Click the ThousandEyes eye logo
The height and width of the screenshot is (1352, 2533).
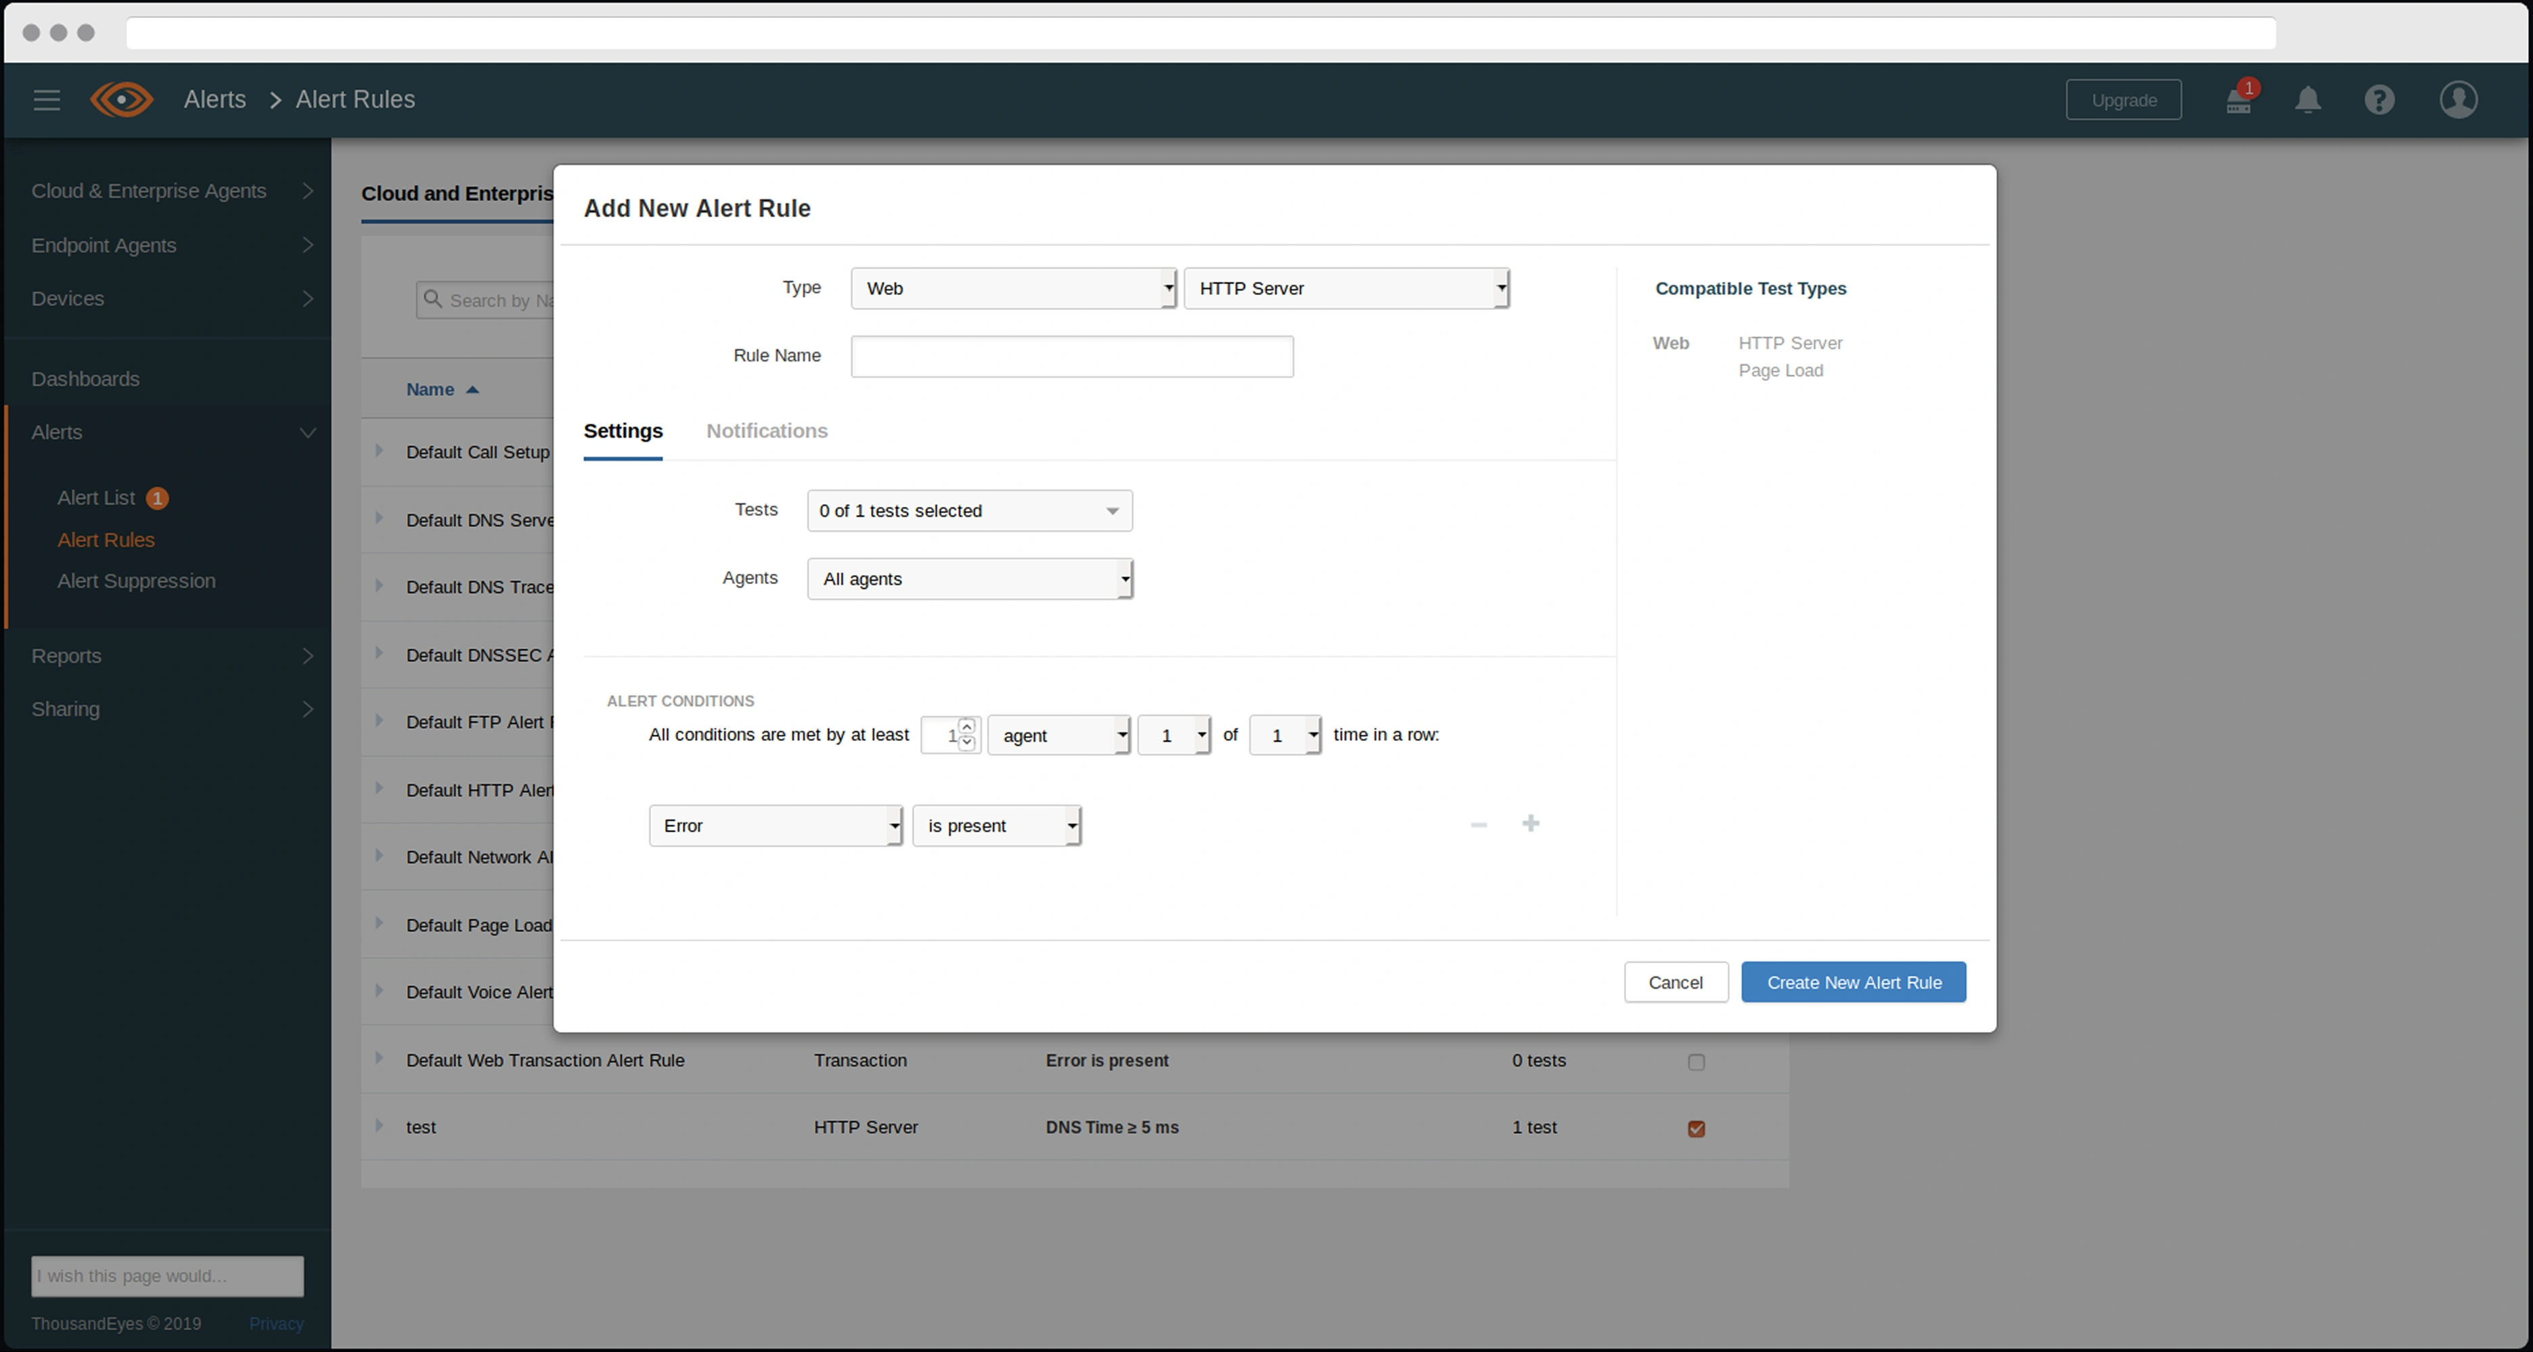(x=122, y=99)
